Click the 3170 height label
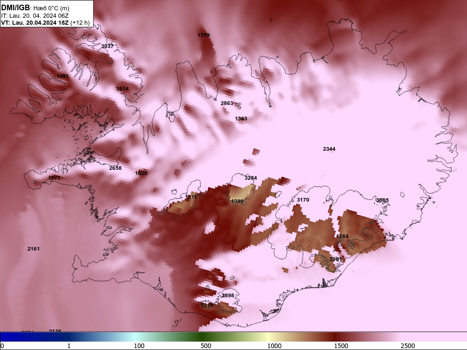This screenshot has width=467, height=350. tap(303, 200)
